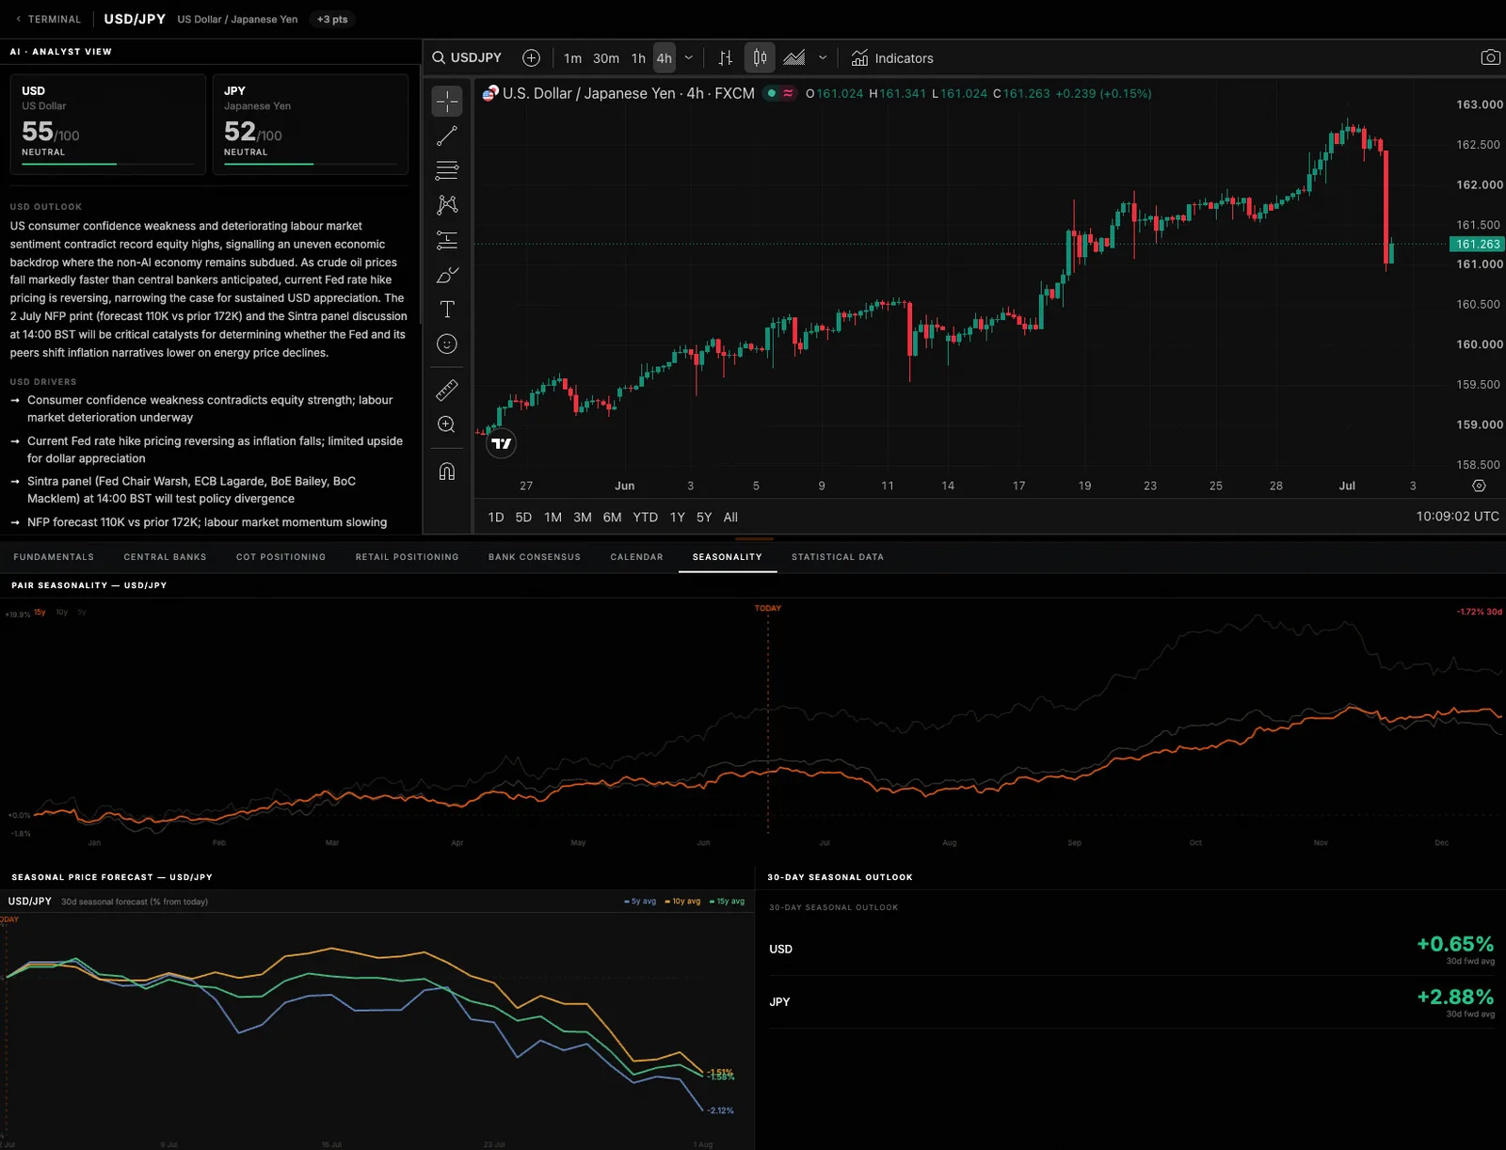This screenshot has width=1506, height=1150.
Task: Open the 10:09:02 UTC timezone clock
Action: point(1457,517)
